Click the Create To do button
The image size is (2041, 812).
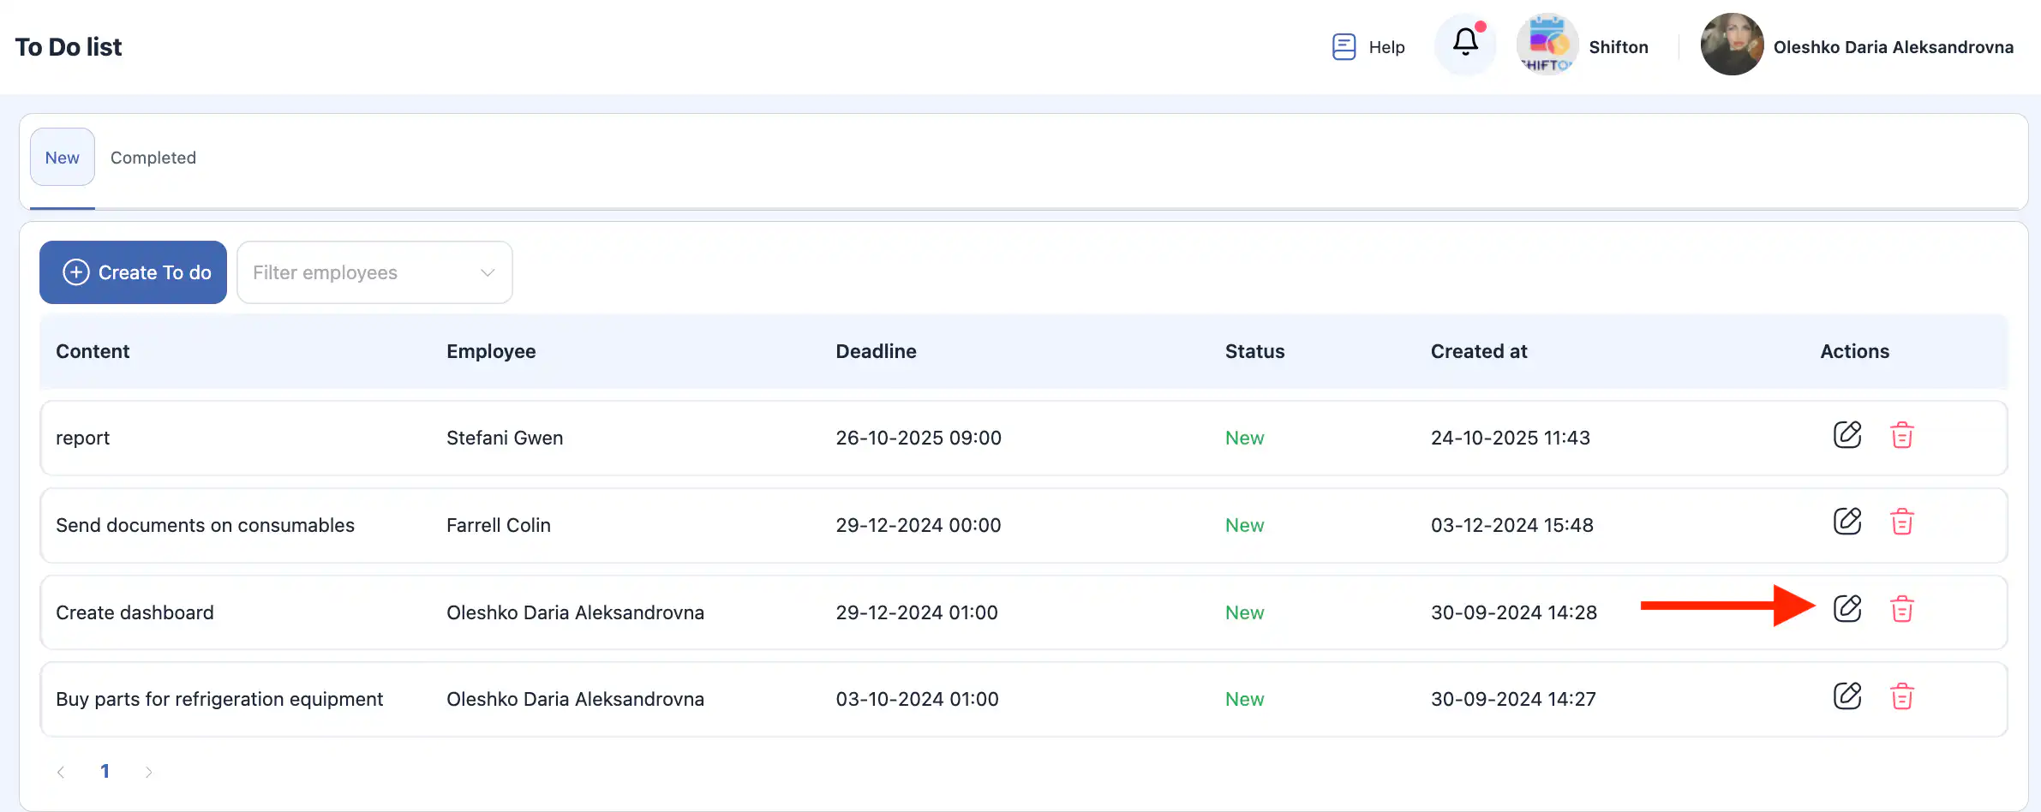[134, 272]
